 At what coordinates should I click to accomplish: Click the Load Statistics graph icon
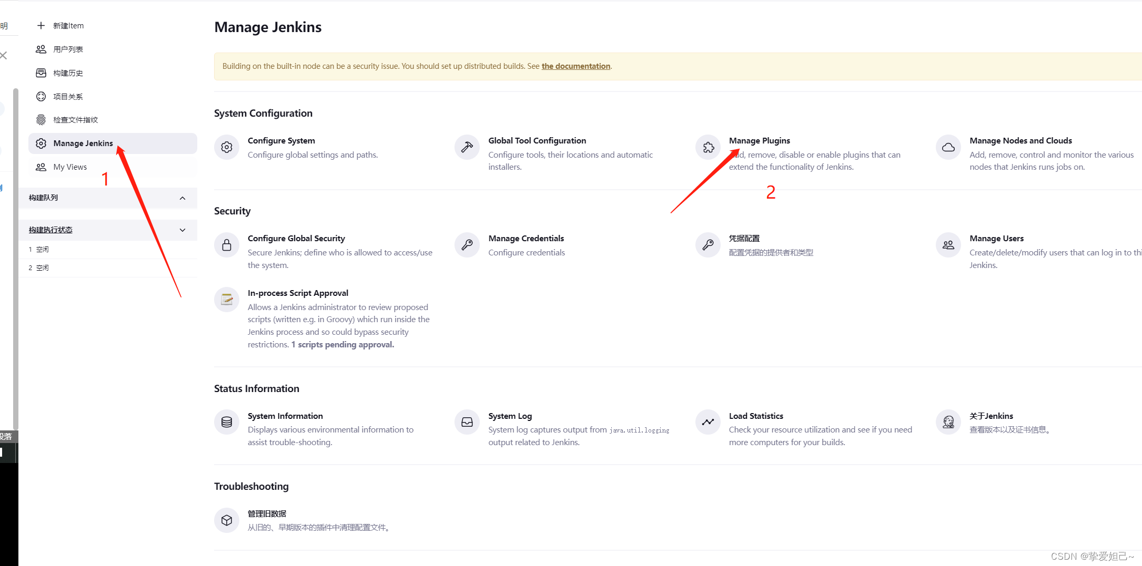point(708,422)
